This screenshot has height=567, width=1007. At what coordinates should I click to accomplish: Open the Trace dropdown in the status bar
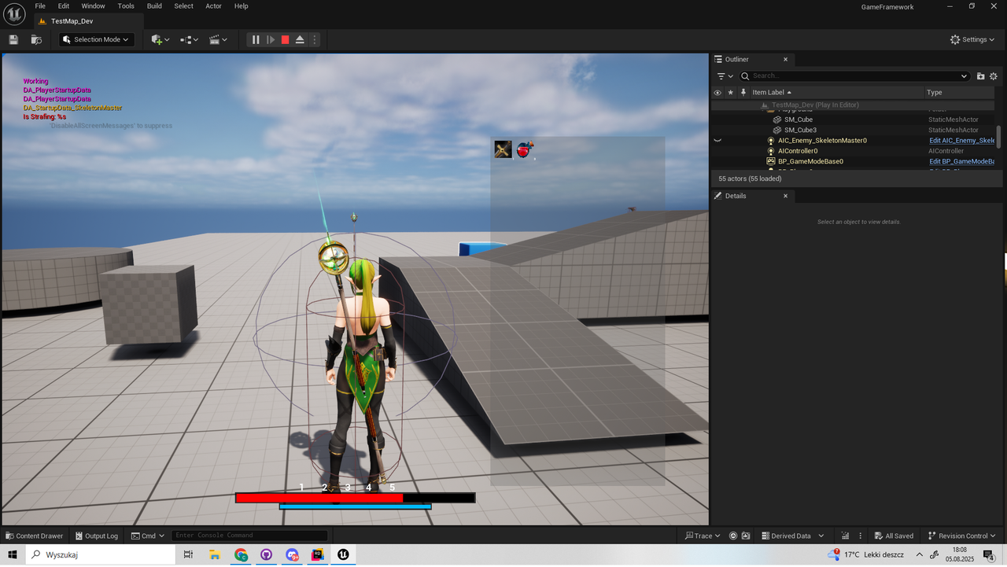pos(703,536)
